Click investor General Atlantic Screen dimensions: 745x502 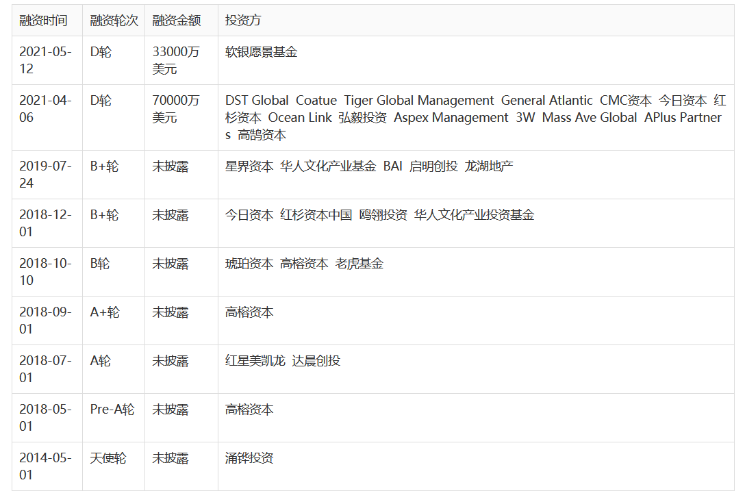[x=547, y=100]
